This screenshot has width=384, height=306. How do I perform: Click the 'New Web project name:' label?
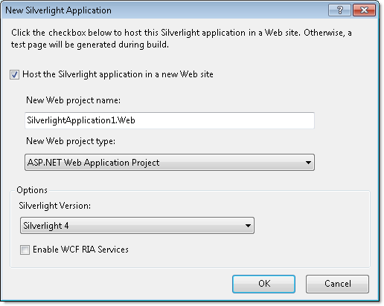[73, 100]
